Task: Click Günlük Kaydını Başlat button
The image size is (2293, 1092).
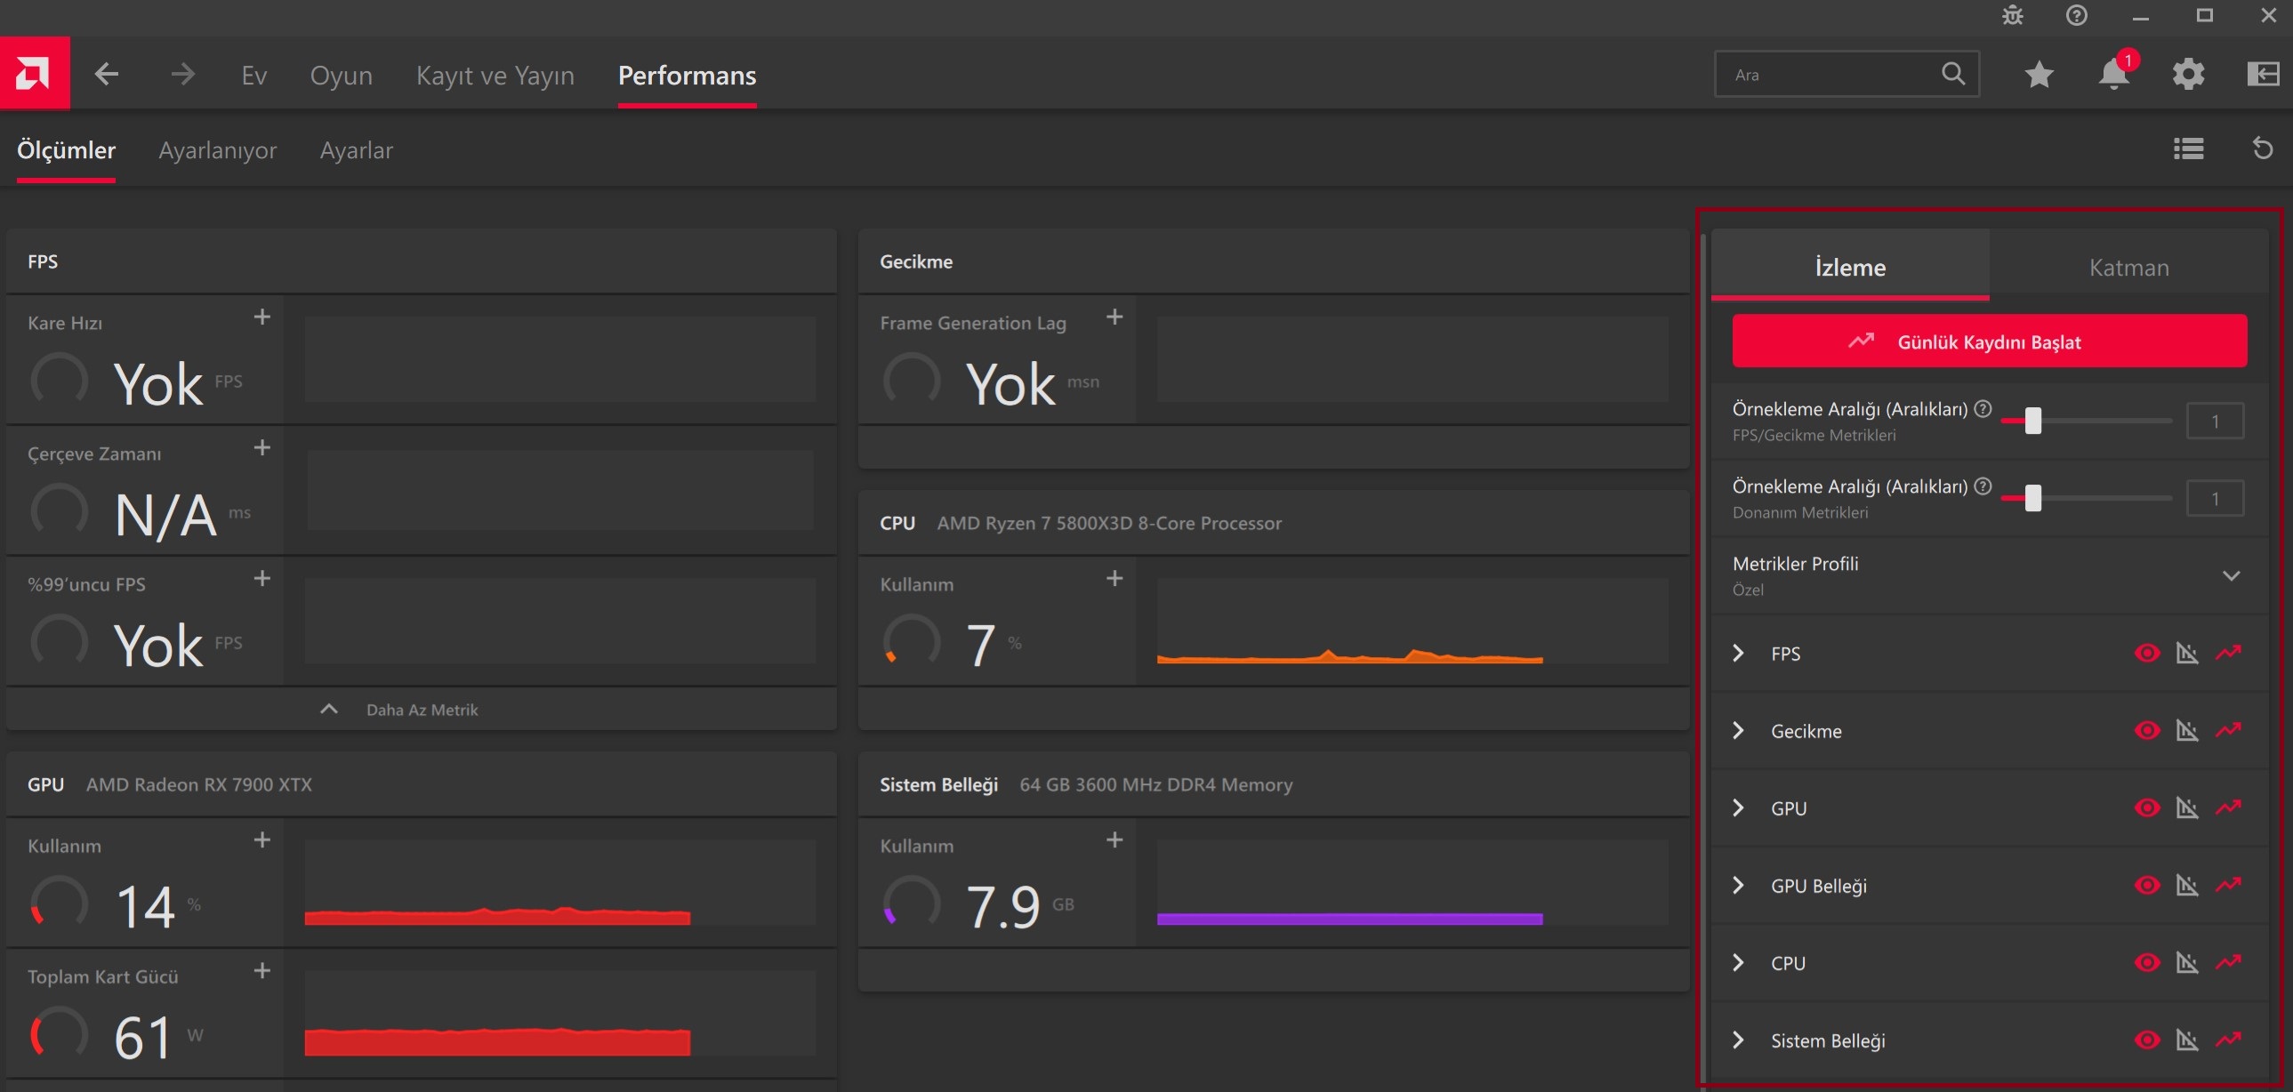Action: 1990,341
